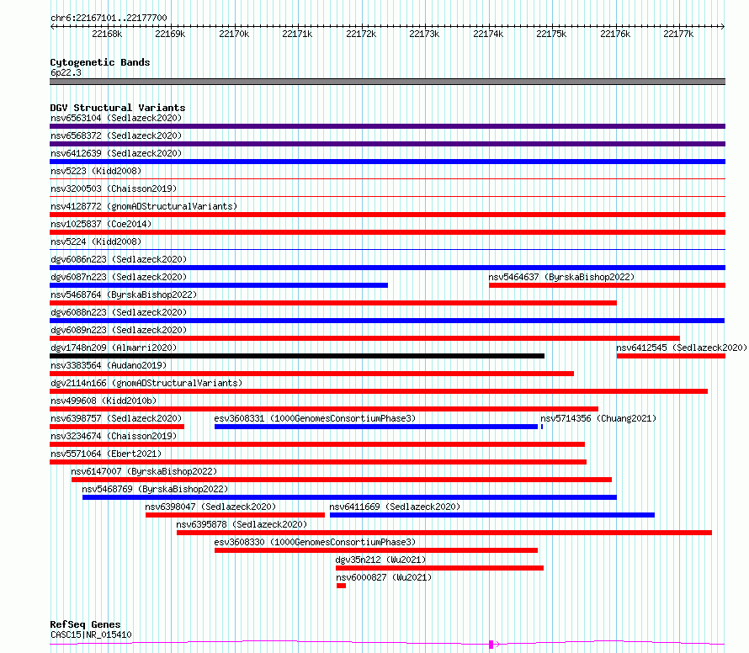
Task: Open the dgv35n212 (Wu2021) label
Action: click(380, 560)
